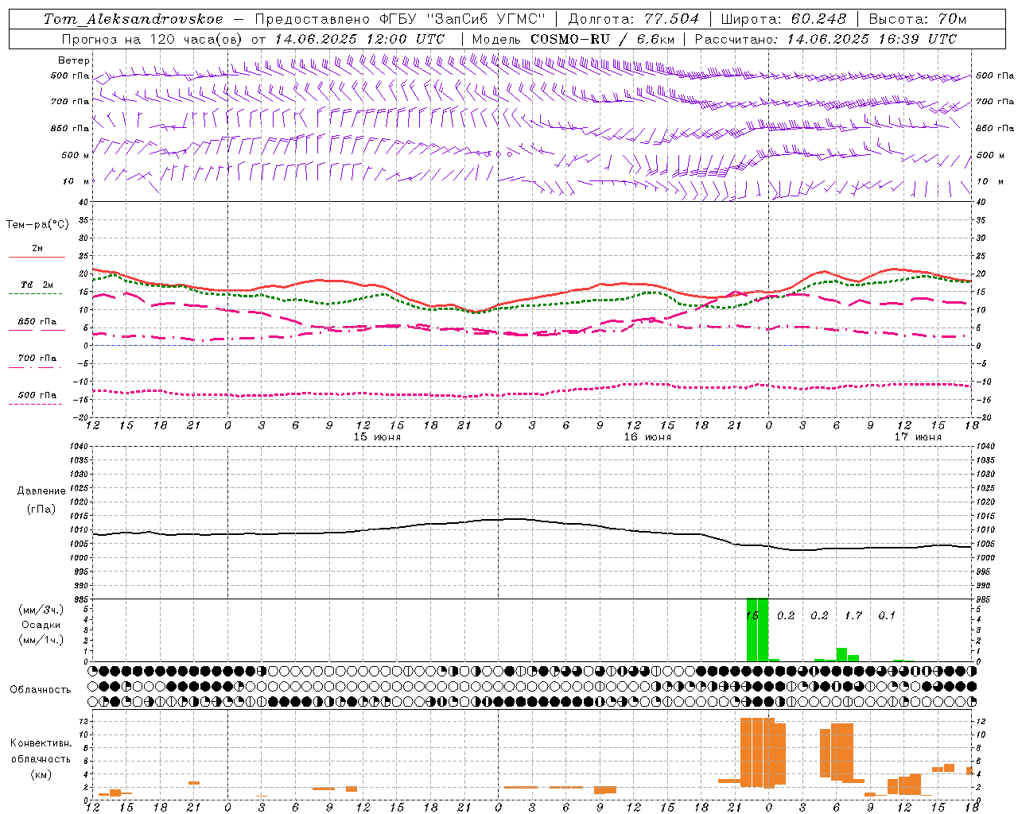The width and height of the screenshot is (1018, 814).
Task: Click the model name COSMO-RU
Action: [x=569, y=39]
